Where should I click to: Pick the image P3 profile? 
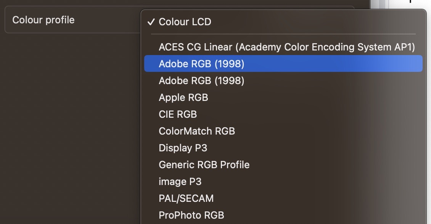(283, 182)
